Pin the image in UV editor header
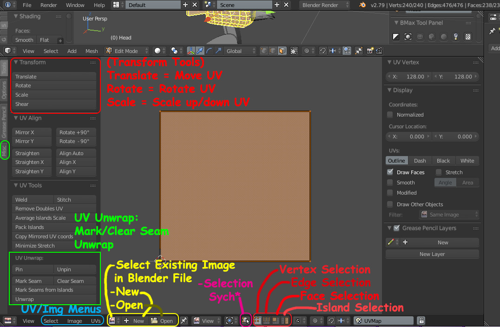This screenshot has width=500, height=327. (184, 320)
